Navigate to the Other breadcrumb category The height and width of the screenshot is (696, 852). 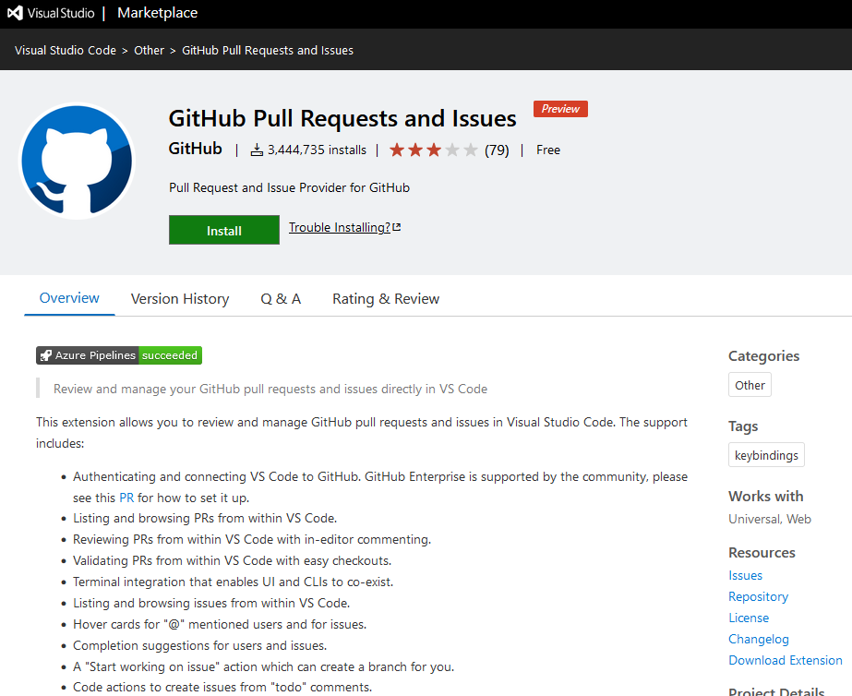(149, 51)
